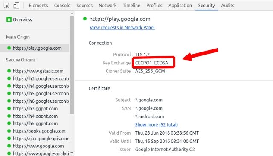Select https://www.gstatic.com secure origin
Viewport: 273px width, 156px height.
[x=38, y=71]
